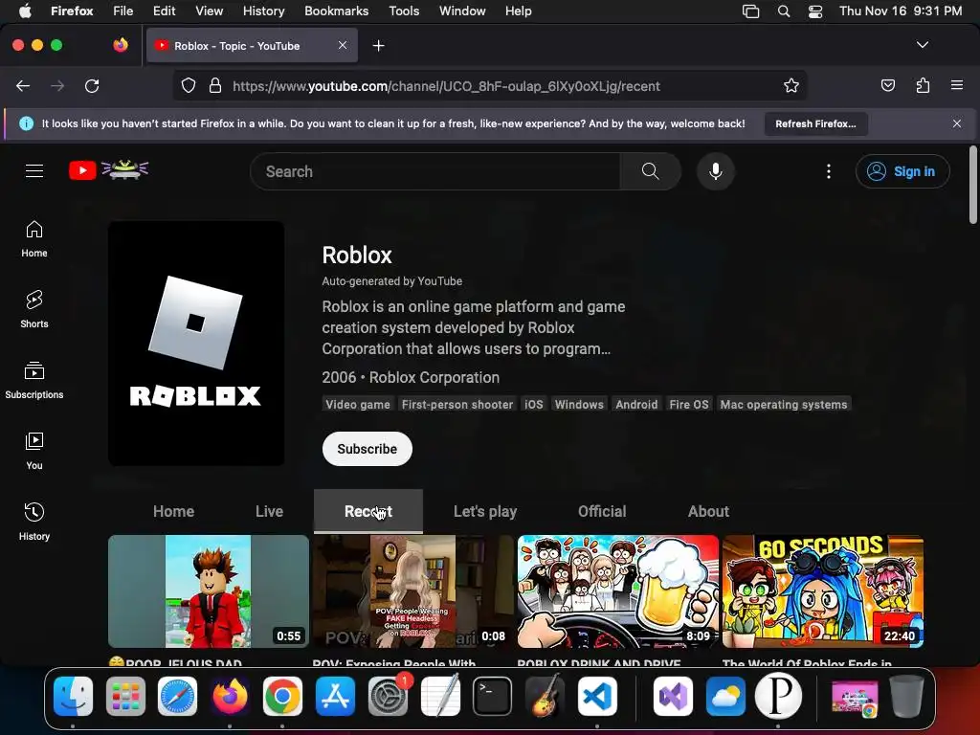The height and width of the screenshot is (735, 980).
Task: Open YouTube settings three-dot menu
Action: [829, 171]
